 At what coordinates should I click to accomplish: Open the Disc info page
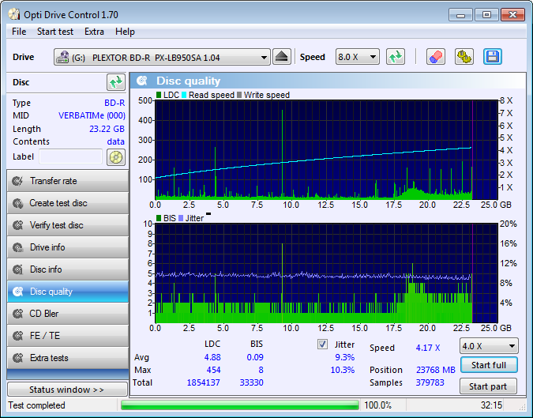68,269
